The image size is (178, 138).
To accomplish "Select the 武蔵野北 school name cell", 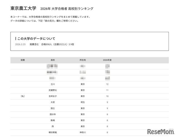I will coord(53,90).
